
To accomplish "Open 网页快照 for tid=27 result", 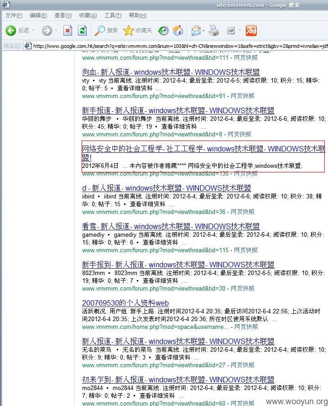I will click(x=242, y=365).
